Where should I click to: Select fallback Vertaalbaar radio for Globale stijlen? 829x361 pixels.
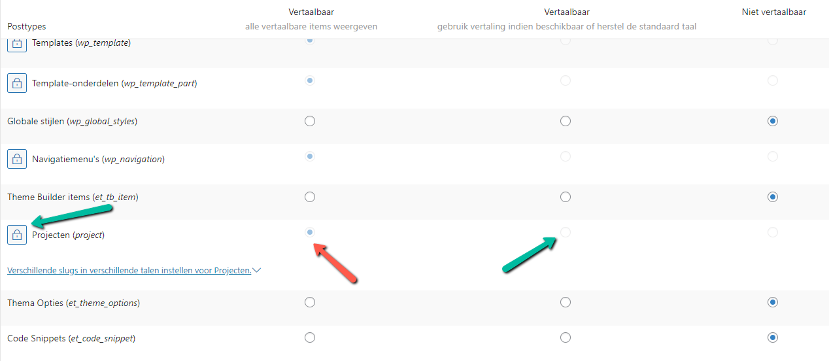click(566, 121)
